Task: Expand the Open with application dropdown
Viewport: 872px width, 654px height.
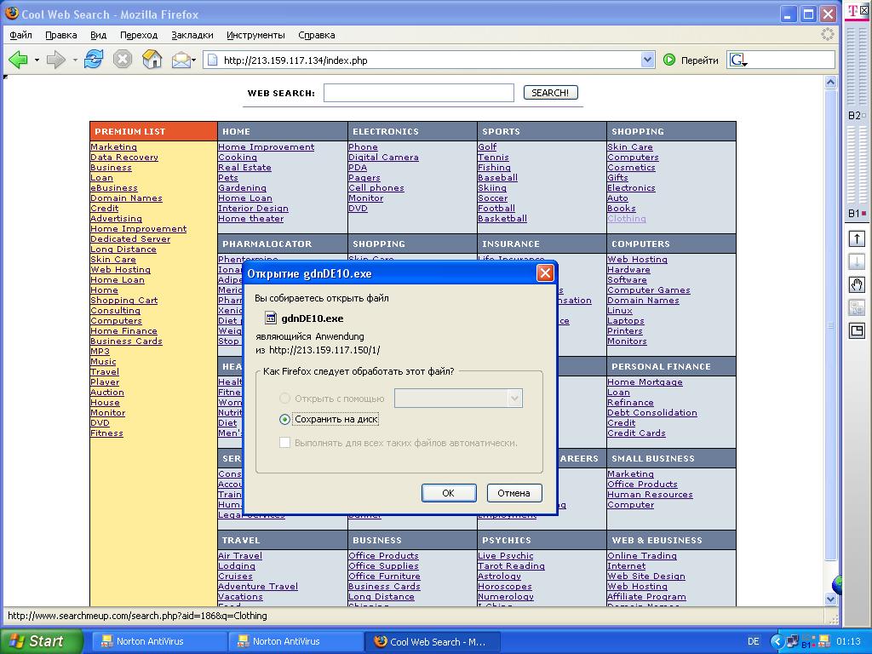Action: (x=514, y=399)
